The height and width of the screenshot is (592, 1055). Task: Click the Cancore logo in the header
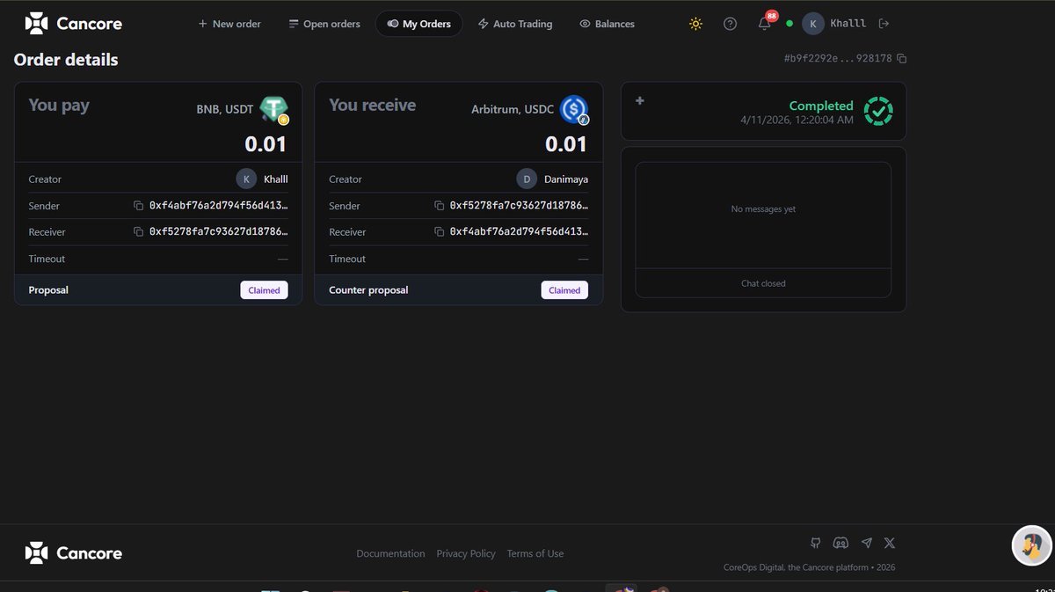[x=74, y=24]
